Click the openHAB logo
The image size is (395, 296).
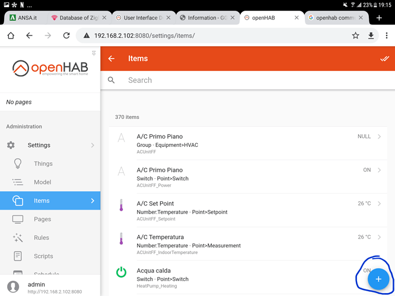point(50,68)
